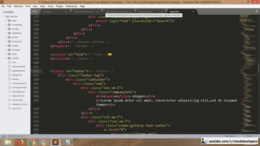
Task: Click the .env file icon
Action: point(9,62)
